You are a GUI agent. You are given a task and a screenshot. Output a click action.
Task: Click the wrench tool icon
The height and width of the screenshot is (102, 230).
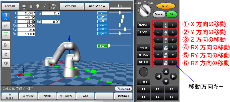click(x=44, y=6)
